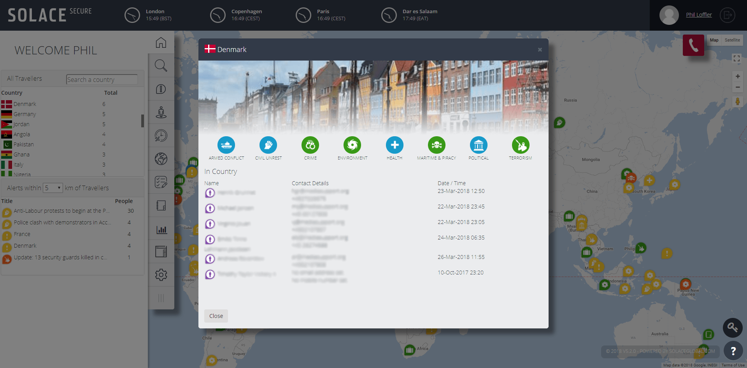The width and height of the screenshot is (747, 368).
Task: Select the Environment category icon
Action: click(352, 145)
